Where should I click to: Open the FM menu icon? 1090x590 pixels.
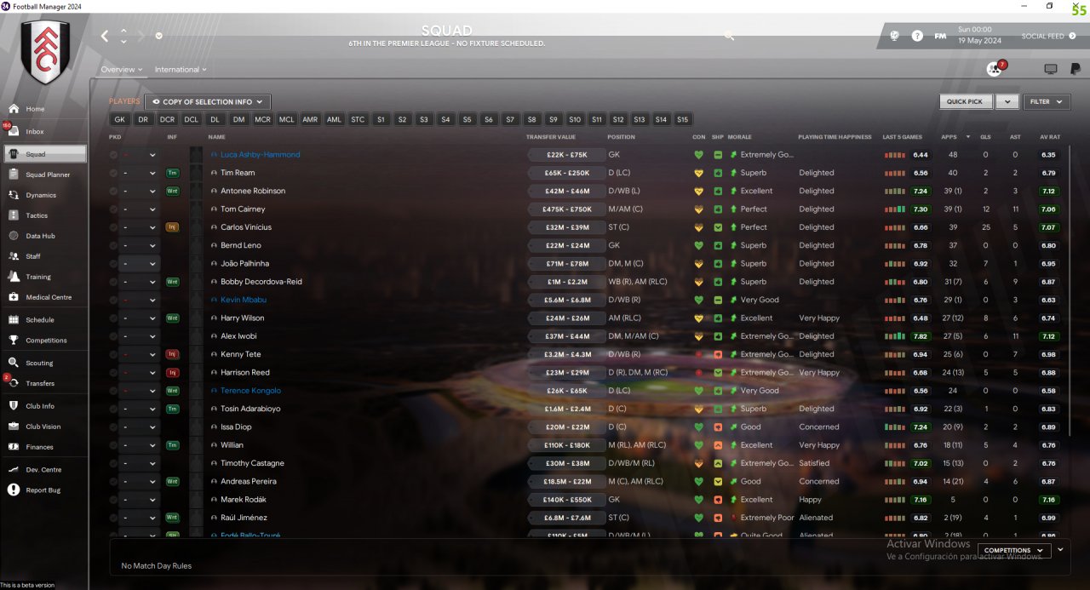tap(940, 36)
